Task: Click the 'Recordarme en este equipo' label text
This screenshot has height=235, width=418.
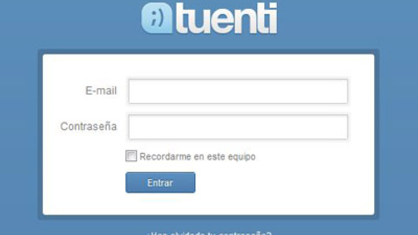Action: (x=198, y=157)
